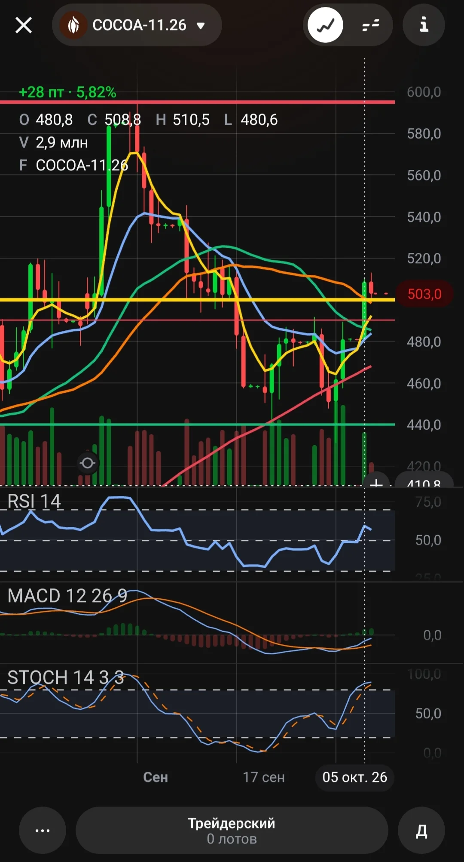Open instrument info with the i button
The width and height of the screenshot is (464, 862).
tap(424, 25)
